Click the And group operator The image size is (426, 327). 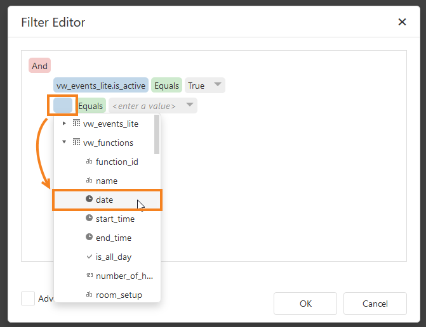[x=39, y=66]
